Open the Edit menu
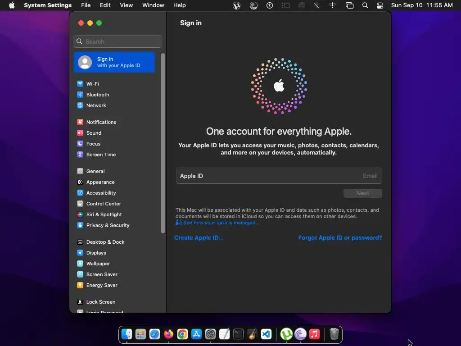 click(105, 5)
